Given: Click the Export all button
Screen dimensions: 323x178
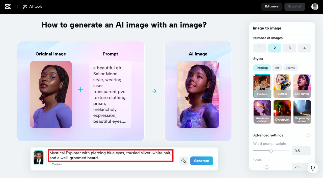Looking at the screenshot, I should click(x=295, y=7).
